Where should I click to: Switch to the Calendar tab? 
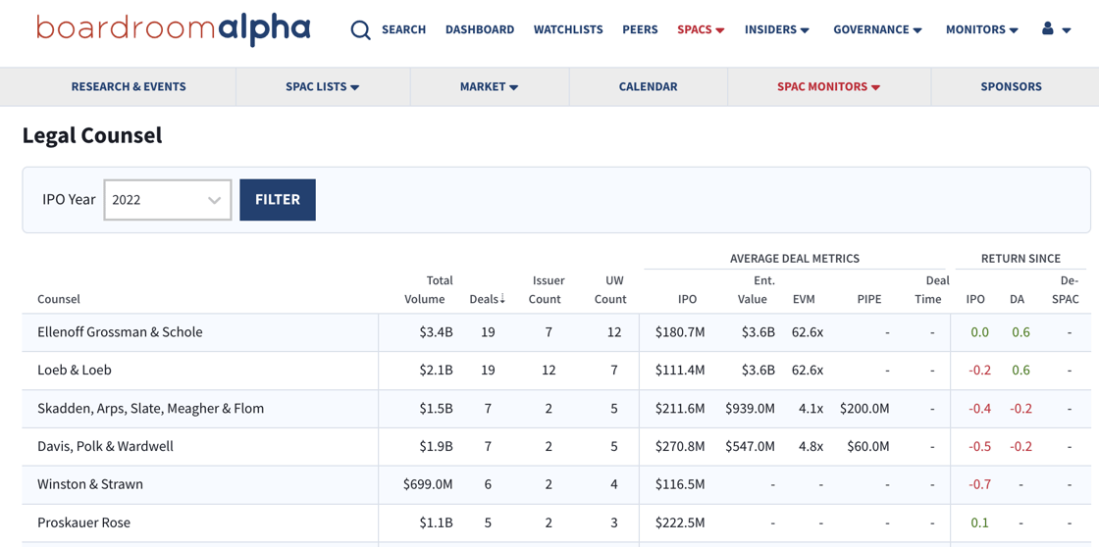point(648,86)
